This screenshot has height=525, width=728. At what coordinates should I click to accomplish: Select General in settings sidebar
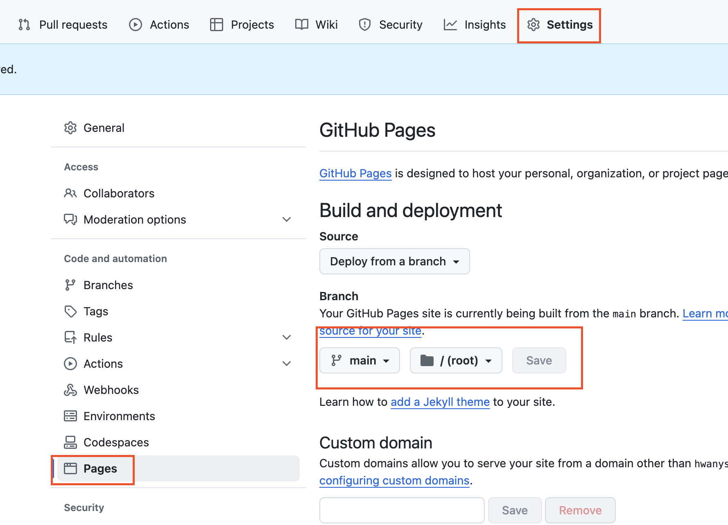tap(179, 128)
